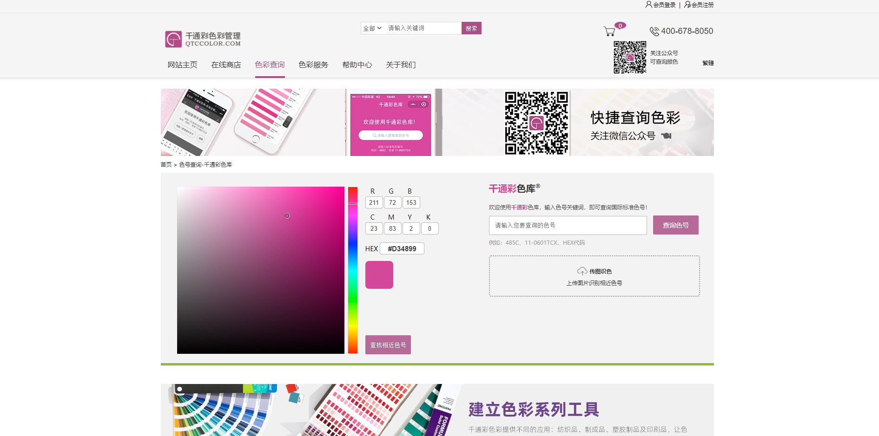Viewport: 879px width, 436px height.
Task: Click the phone icon beside 400-678-8050
Action: pyautogui.click(x=654, y=31)
